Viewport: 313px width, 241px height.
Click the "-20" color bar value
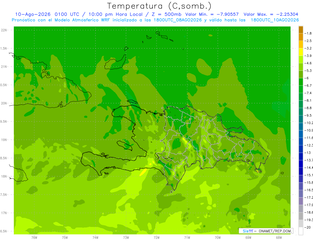point(307,227)
